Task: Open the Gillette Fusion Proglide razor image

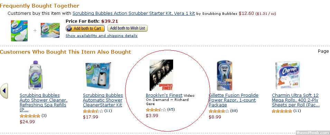Action: coord(225,75)
